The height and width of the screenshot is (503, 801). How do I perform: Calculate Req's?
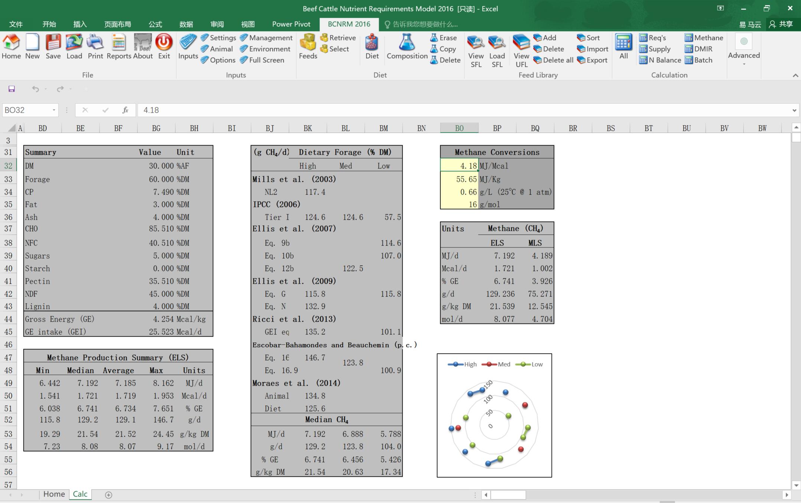click(x=652, y=38)
